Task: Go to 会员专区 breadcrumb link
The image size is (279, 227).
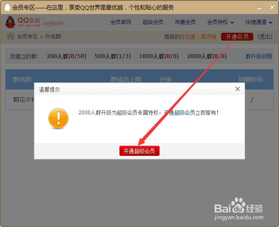Action: point(27,37)
